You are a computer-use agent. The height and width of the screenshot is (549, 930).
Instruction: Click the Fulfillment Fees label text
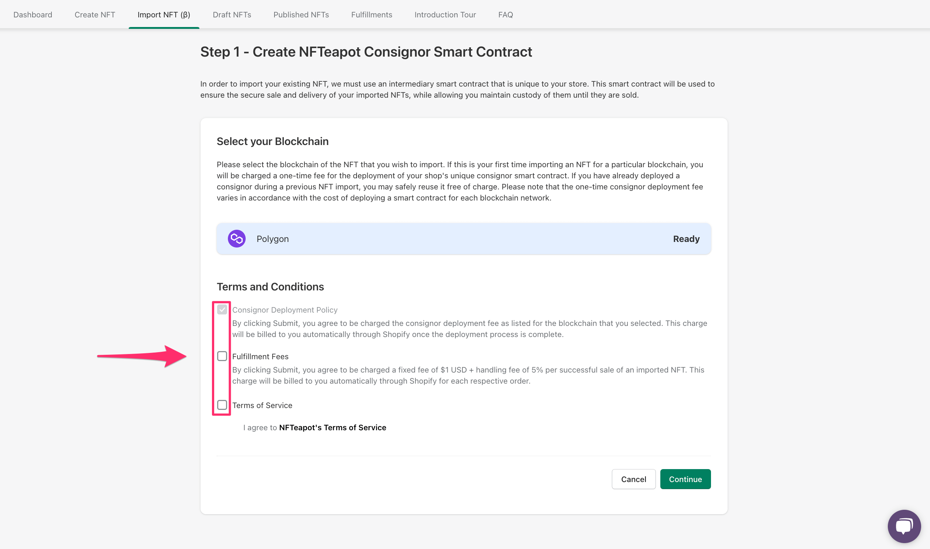pyautogui.click(x=260, y=357)
